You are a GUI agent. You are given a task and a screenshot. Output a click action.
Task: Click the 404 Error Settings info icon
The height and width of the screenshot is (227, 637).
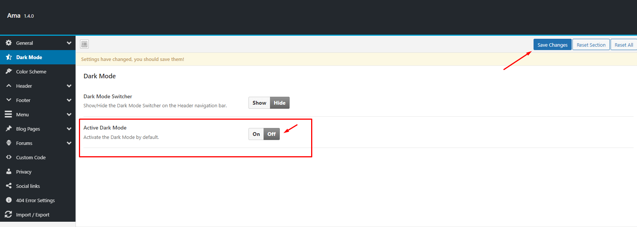pyautogui.click(x=9, y=200)
